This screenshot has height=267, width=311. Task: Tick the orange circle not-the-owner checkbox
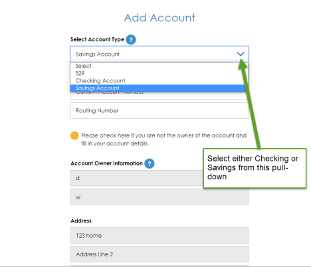(74, 135)
